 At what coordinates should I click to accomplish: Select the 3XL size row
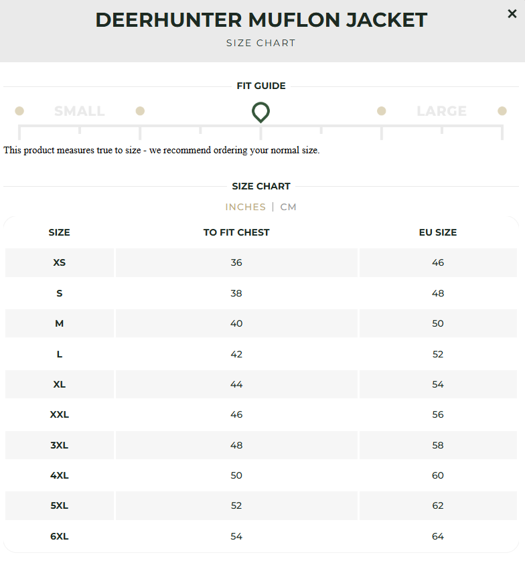tap(236, 445)
